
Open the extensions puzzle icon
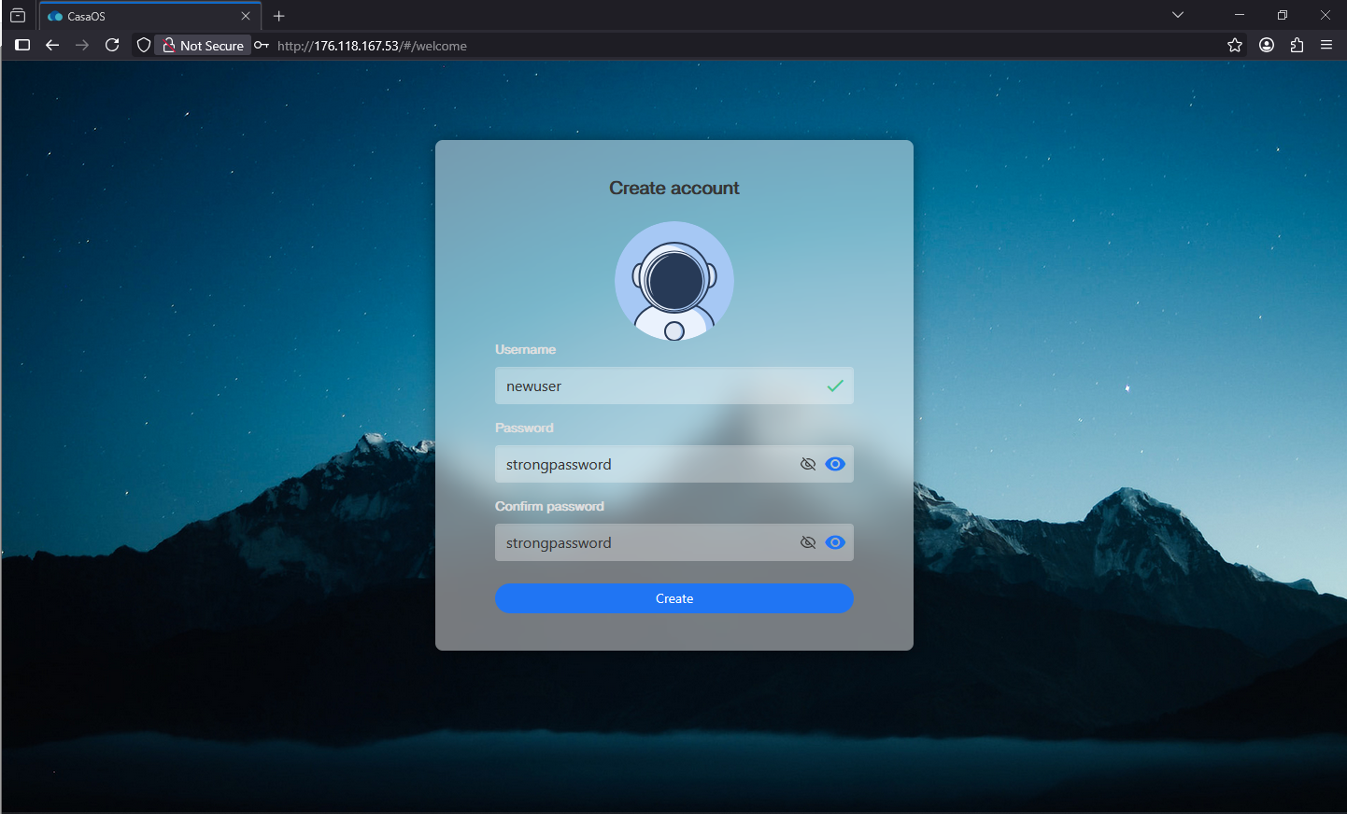1297,45
